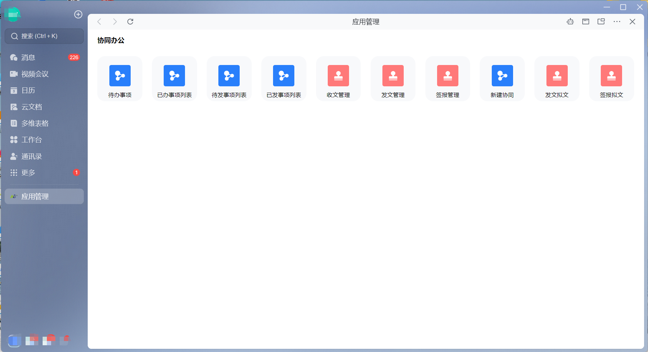This screenshot has height=352, width=648.
Task: Close the 应用管理 panel with X
Action: coord(632,22)
